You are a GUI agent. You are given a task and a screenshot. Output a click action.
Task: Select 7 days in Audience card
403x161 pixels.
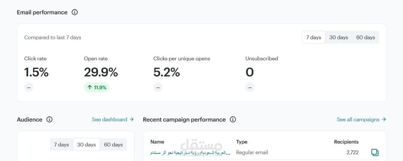point(61,145)
